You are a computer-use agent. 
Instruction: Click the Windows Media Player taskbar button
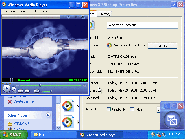click(x=100, y=135)
